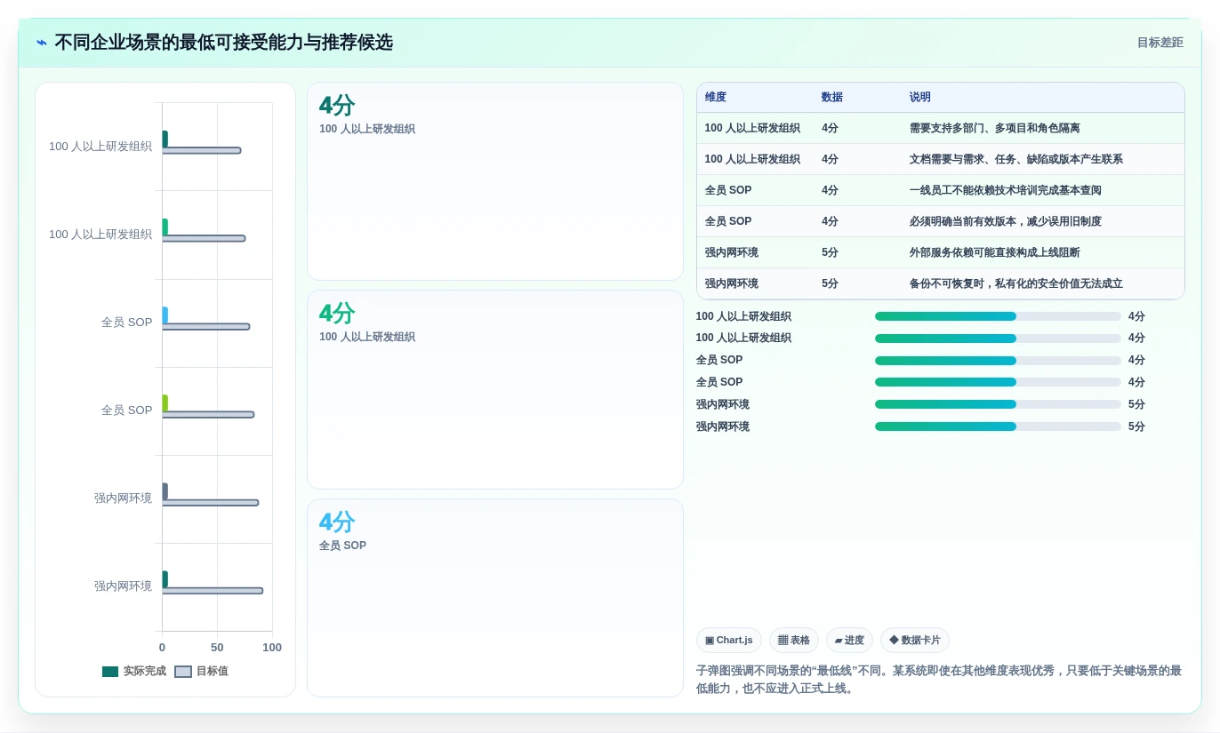Toggle the 实际完成 legend series
1220x733 pixels.
(x=134, y=672)
